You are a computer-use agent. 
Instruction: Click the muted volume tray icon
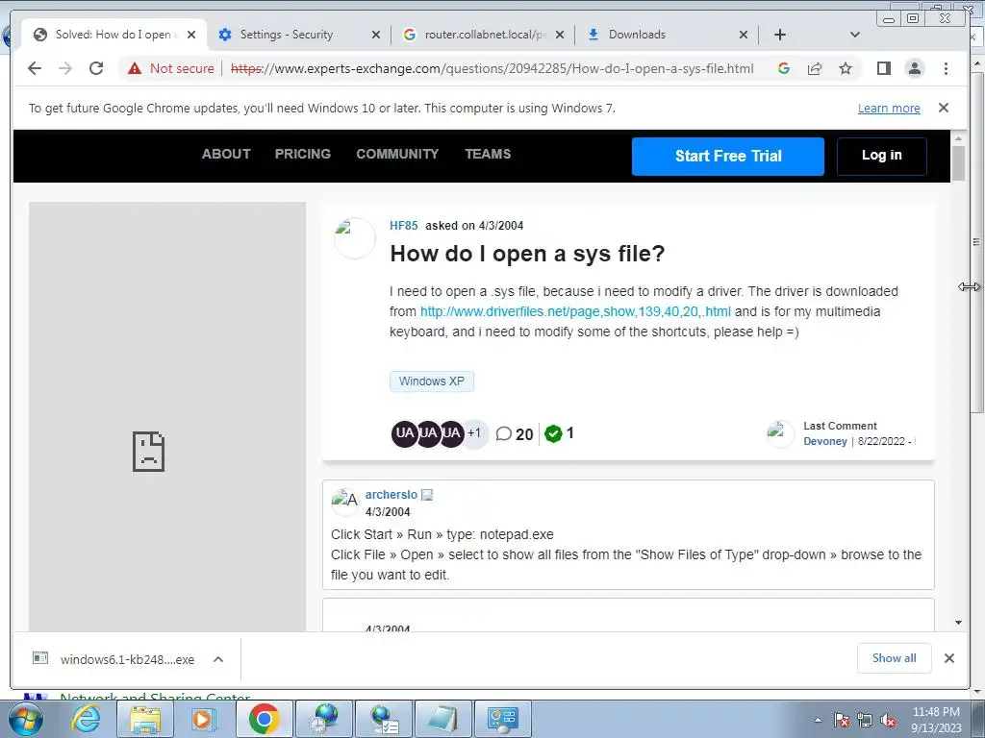pyautogui.click(x=888, y=721)
